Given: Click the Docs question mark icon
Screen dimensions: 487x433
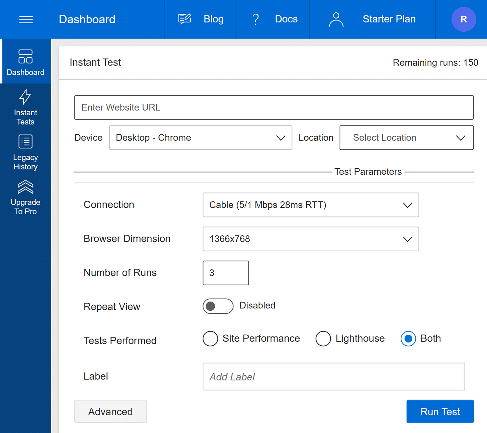Looking at the screenshot, I should 256,19.
